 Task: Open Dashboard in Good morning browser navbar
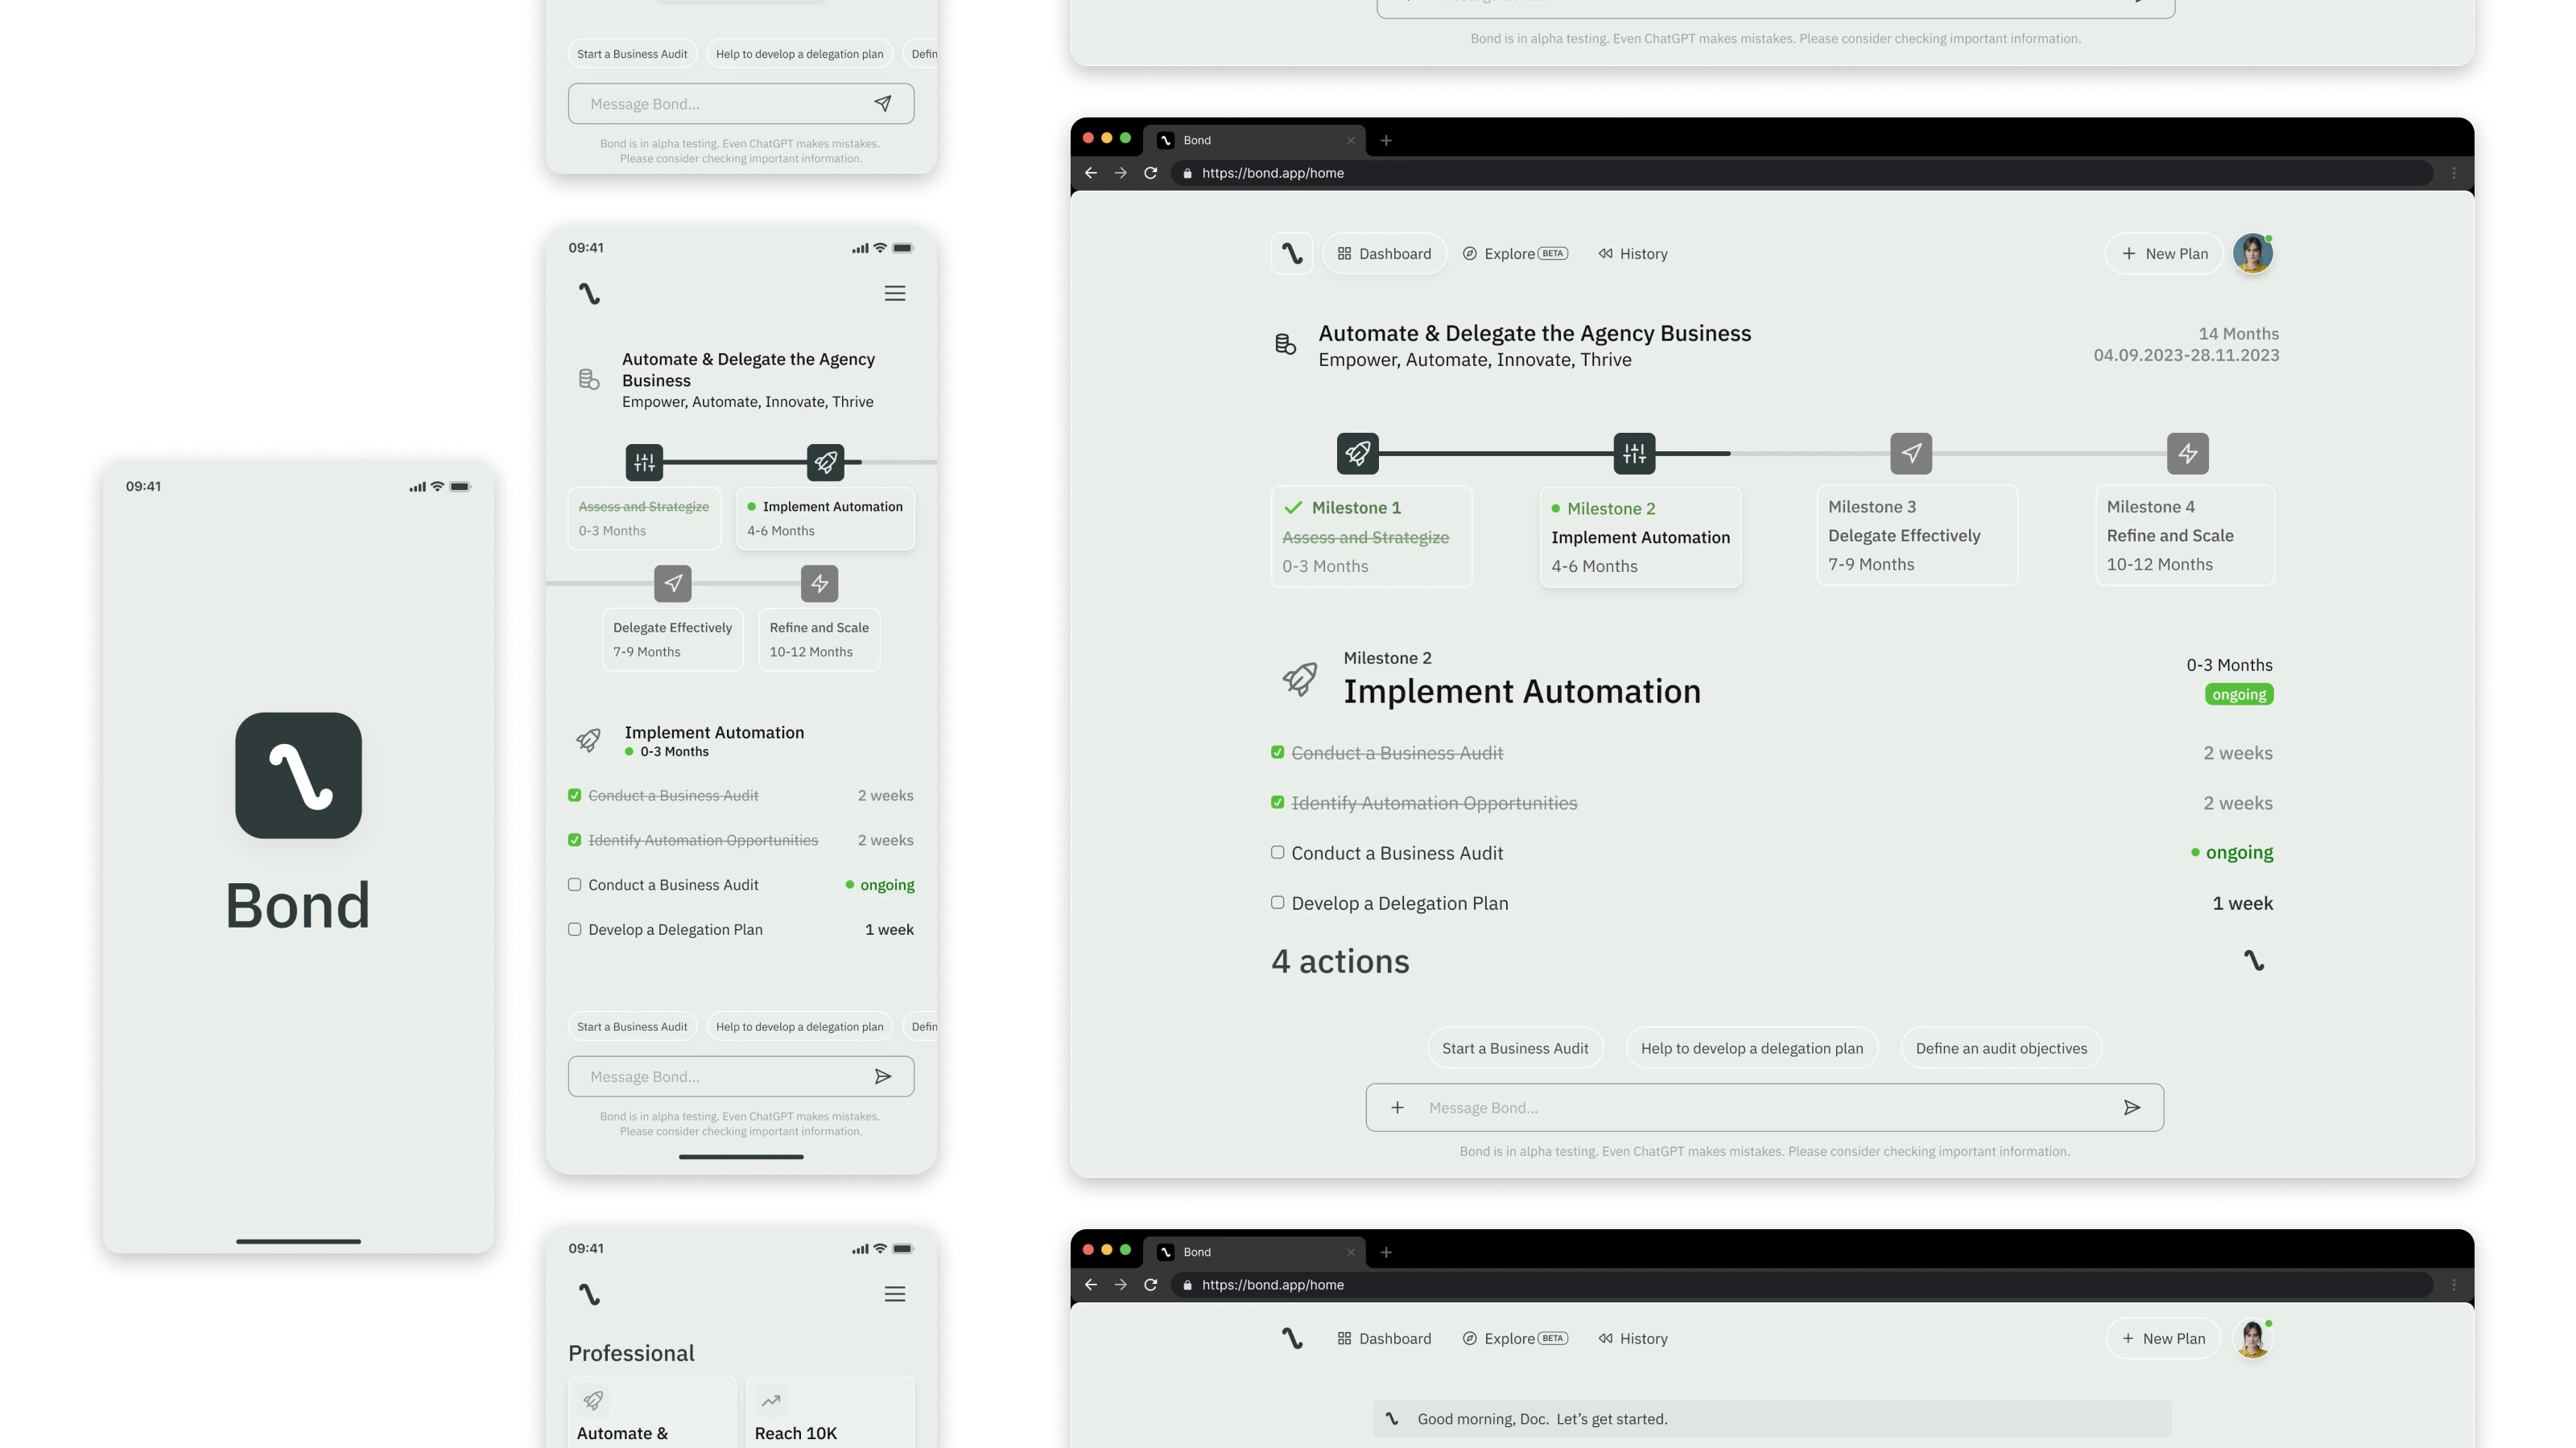click(x=1384, y=1338)
